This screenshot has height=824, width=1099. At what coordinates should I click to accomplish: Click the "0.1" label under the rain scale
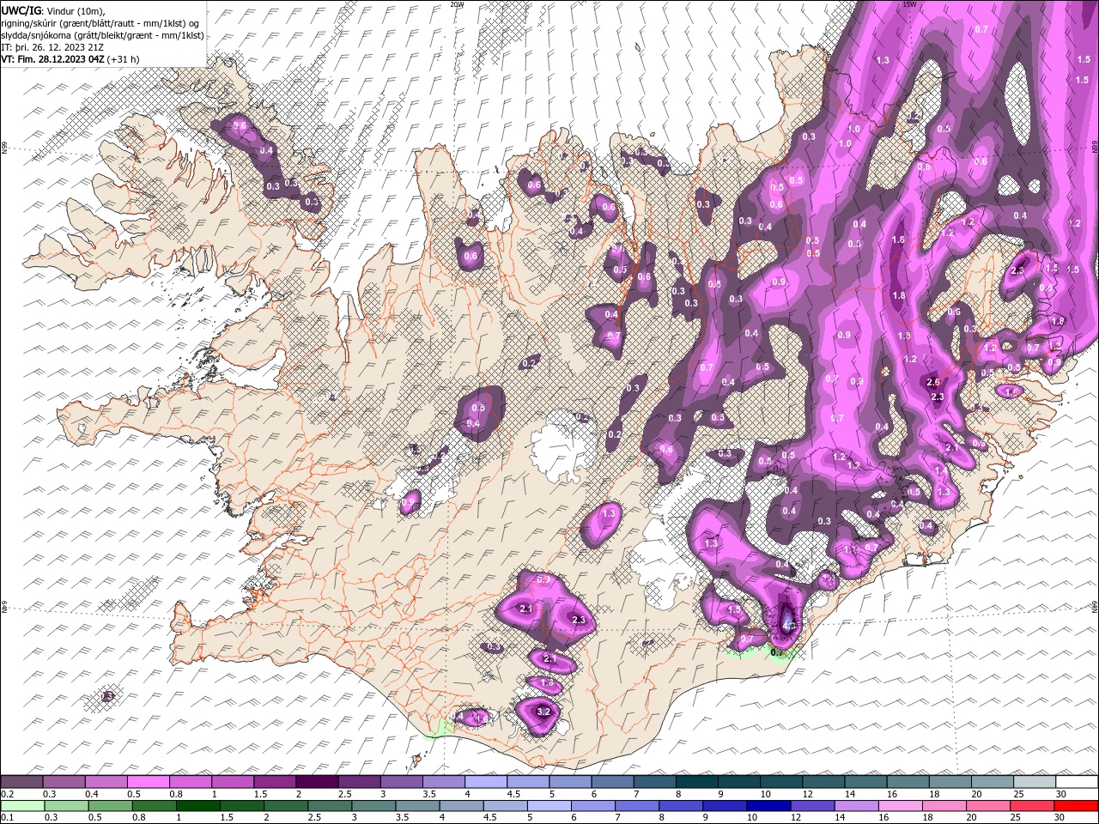pos(7,818)
